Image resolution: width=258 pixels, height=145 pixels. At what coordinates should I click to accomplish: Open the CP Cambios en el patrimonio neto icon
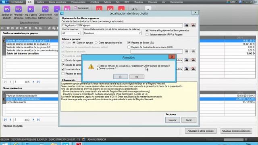click(45, 9)
